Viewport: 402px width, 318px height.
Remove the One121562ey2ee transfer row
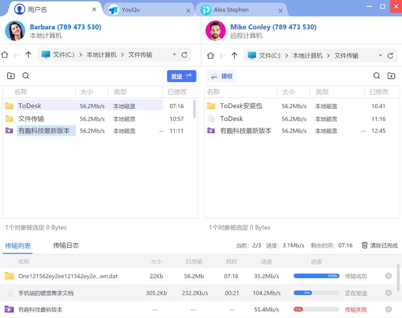point(388,276)
